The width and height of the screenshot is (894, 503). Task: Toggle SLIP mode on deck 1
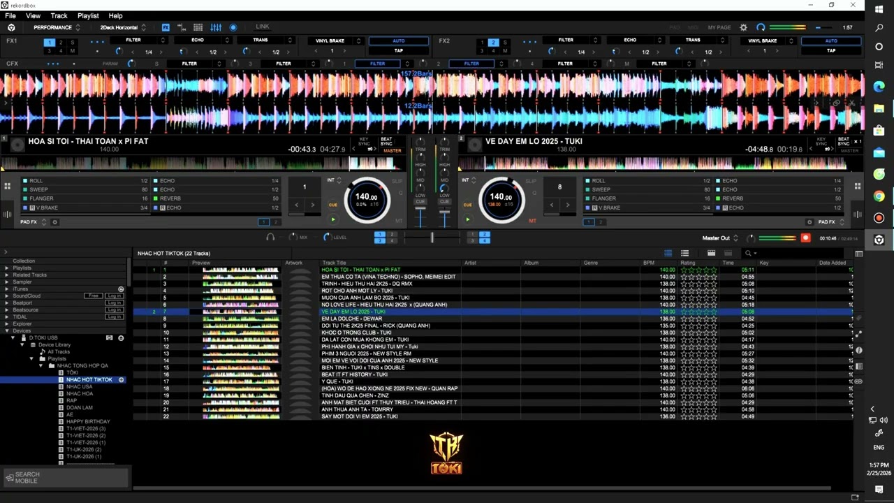397,181
